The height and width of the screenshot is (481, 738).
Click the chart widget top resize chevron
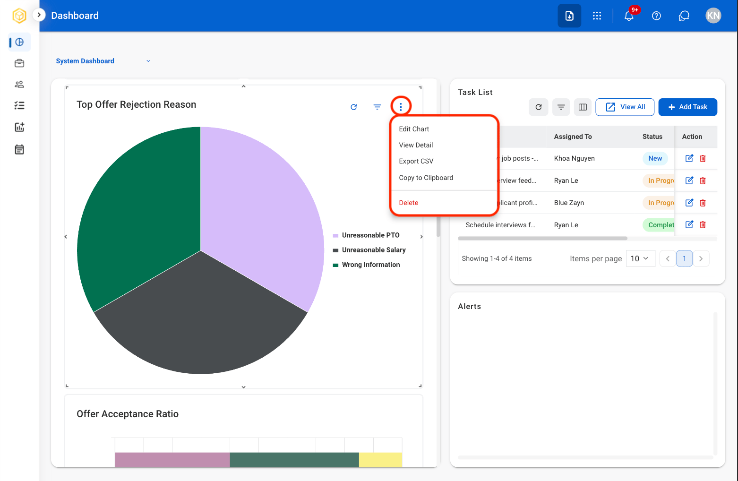coord(243,86)
